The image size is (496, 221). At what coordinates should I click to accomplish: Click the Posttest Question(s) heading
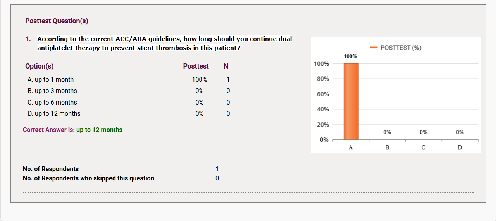click(57, 21)
